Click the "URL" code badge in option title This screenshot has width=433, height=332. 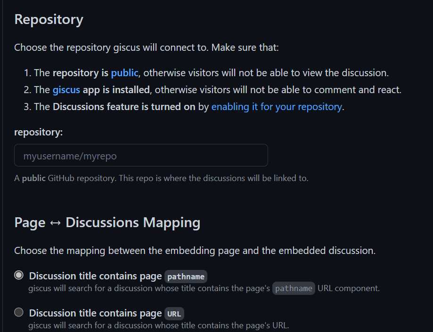point(174,314)
